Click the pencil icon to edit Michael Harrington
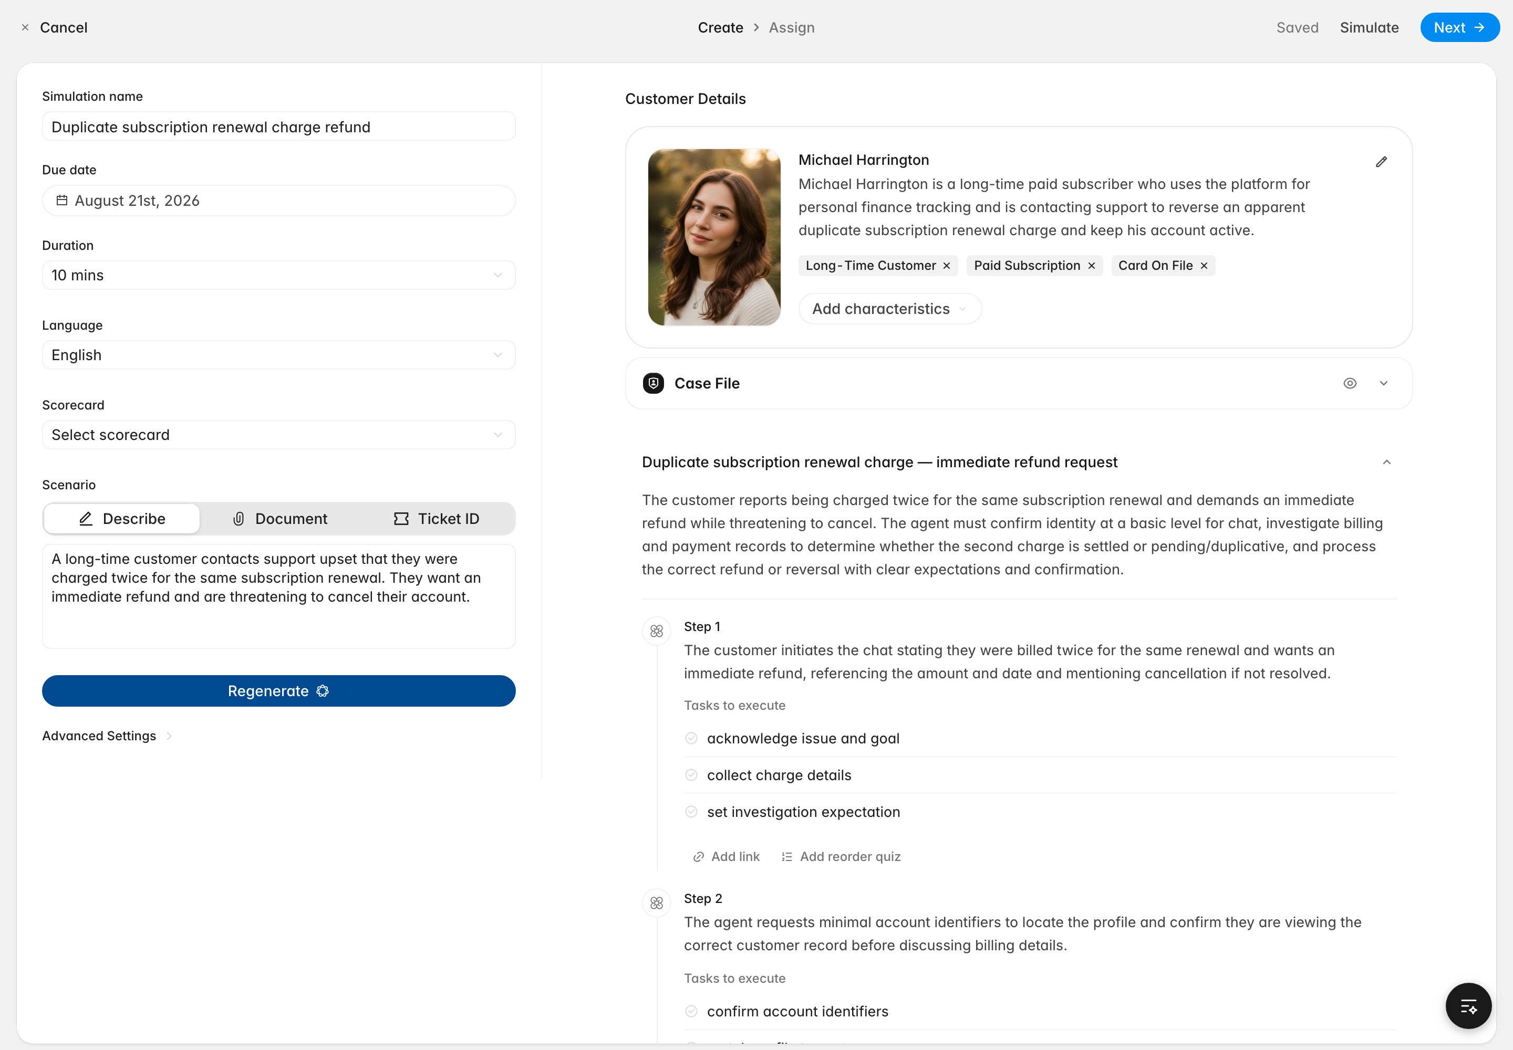The image size is (1513, 1050). (x=1381, y=162)
